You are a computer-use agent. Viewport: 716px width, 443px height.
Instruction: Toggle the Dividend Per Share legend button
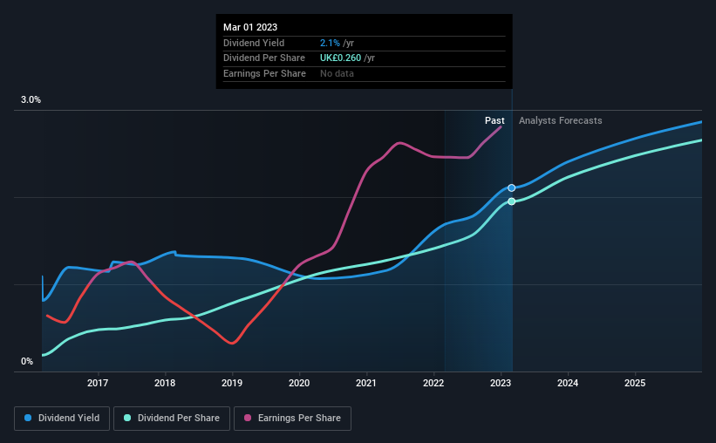pos(172,419)
